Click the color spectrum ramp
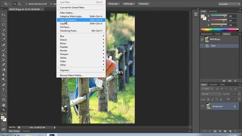242x136 pixels. click(x=219, y=30)
